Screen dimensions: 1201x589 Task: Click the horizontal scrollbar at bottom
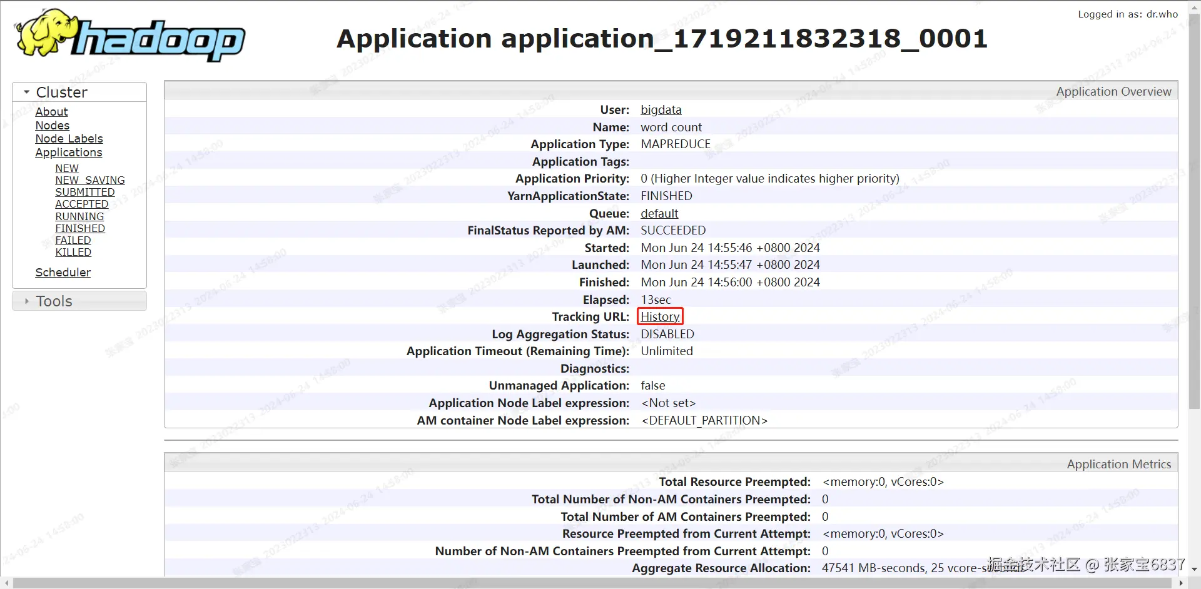592,583
